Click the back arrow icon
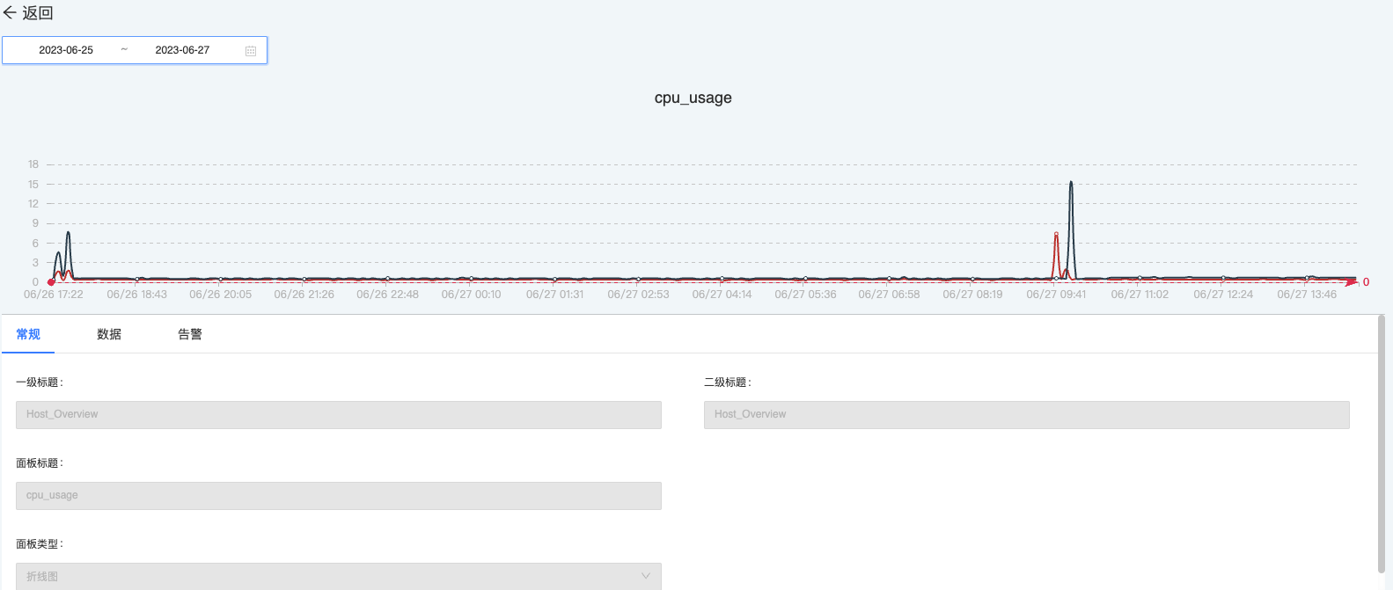 [10, 13]
